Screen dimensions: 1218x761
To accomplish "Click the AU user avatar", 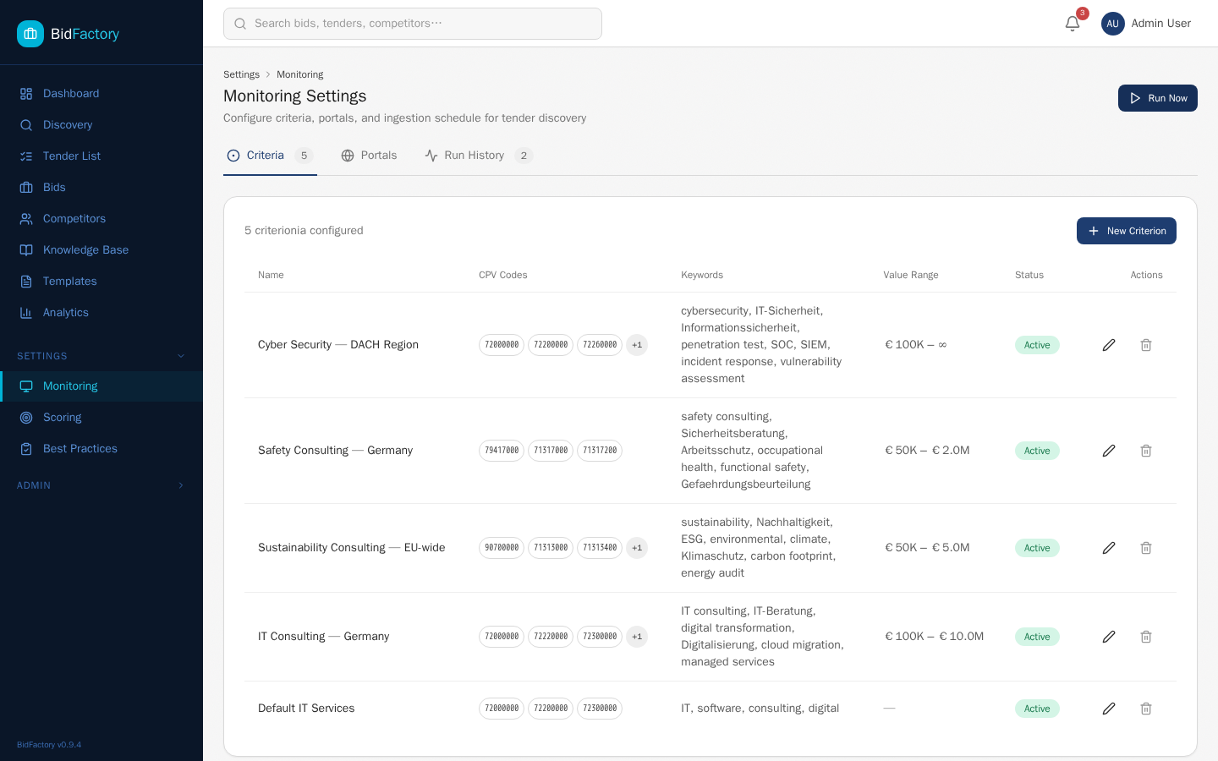I will 1113,24.
